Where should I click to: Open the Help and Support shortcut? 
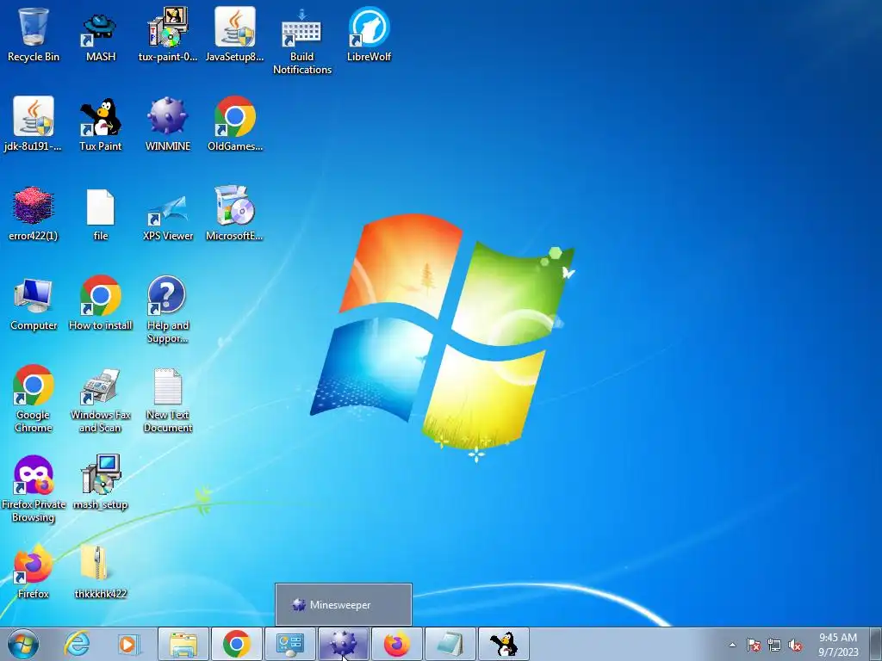point(168,309)
